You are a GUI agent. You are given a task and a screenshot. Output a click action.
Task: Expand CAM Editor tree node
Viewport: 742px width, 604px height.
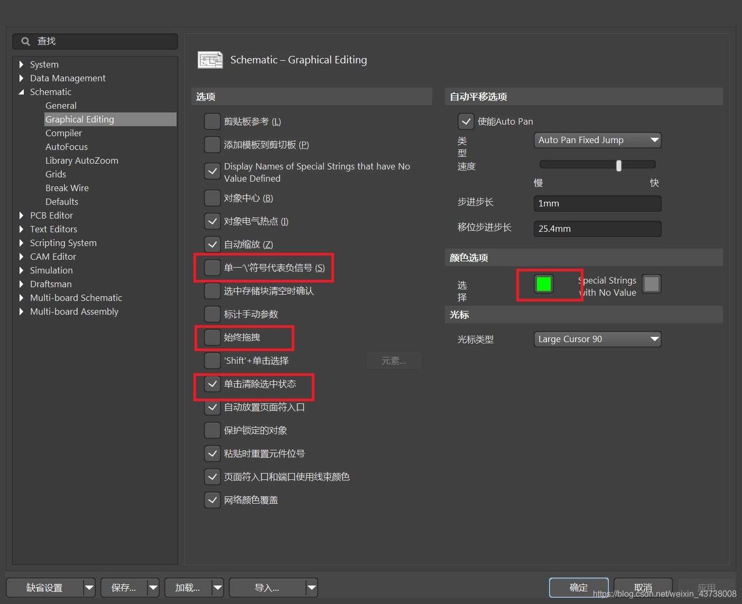21,257
